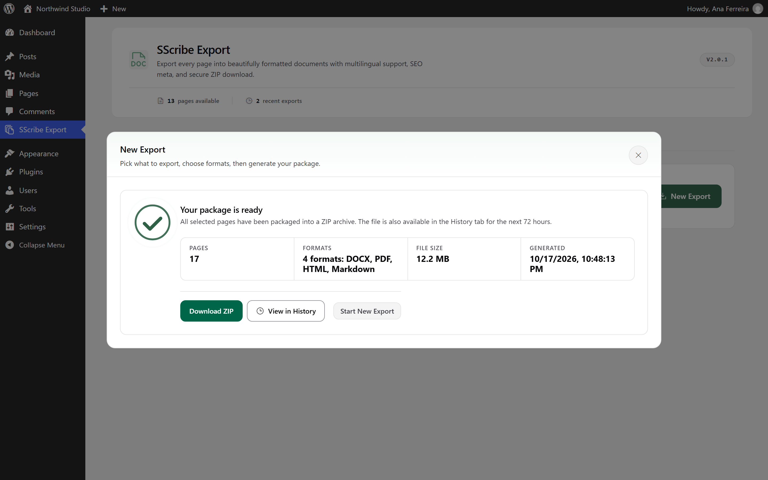Click the Collapse Menu arrow icon
The width and height of the screenshot is (768, 480).
coord(10,245)
